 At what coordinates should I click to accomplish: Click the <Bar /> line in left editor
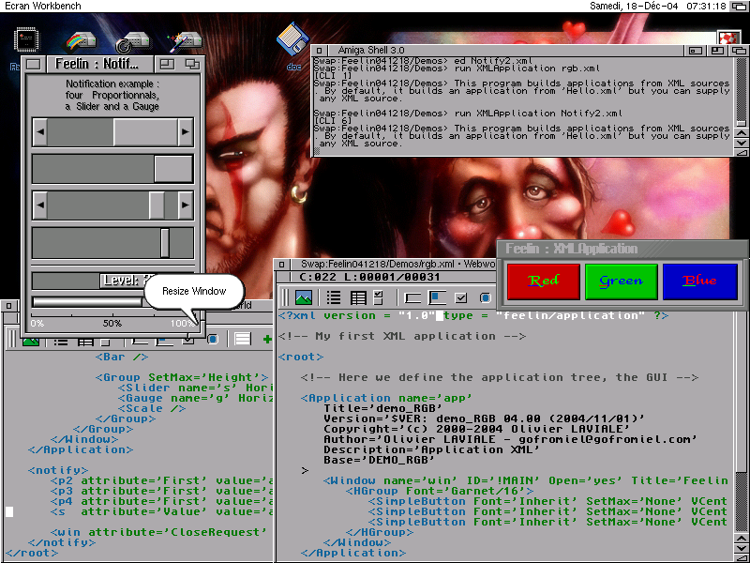pyautogui.click(x=122, y=358)
